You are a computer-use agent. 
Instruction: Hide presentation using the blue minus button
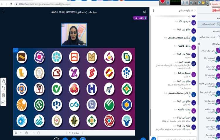point(16,50)
